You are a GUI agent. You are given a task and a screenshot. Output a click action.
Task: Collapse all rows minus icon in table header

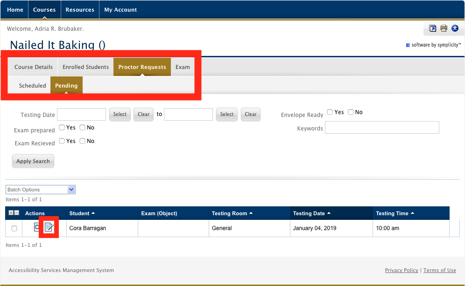point(17,213)
